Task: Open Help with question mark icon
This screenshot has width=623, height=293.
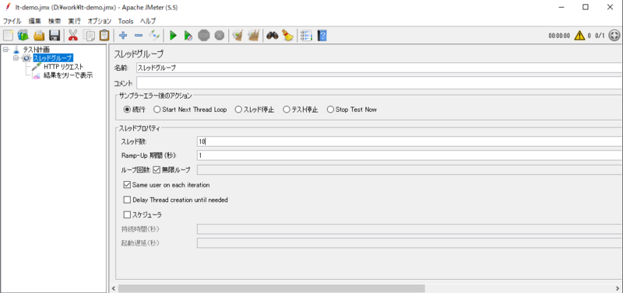Action: [x=322, y=36]
